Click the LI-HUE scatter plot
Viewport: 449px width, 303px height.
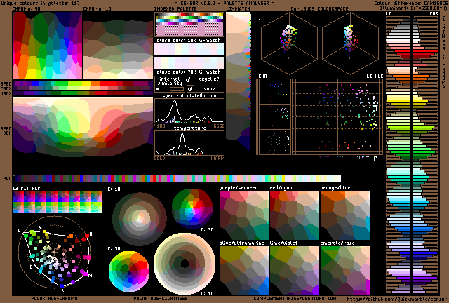[337, 117]
